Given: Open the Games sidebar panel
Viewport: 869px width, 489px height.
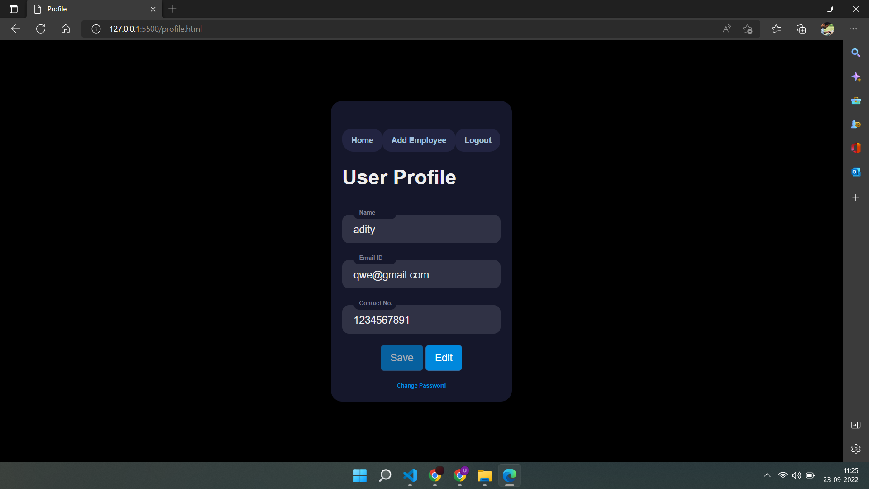Looking at the screenshot, I should (856, 124).
